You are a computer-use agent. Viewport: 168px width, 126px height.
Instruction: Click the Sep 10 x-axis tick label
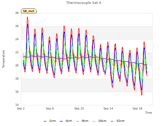(x=79, y=108)
